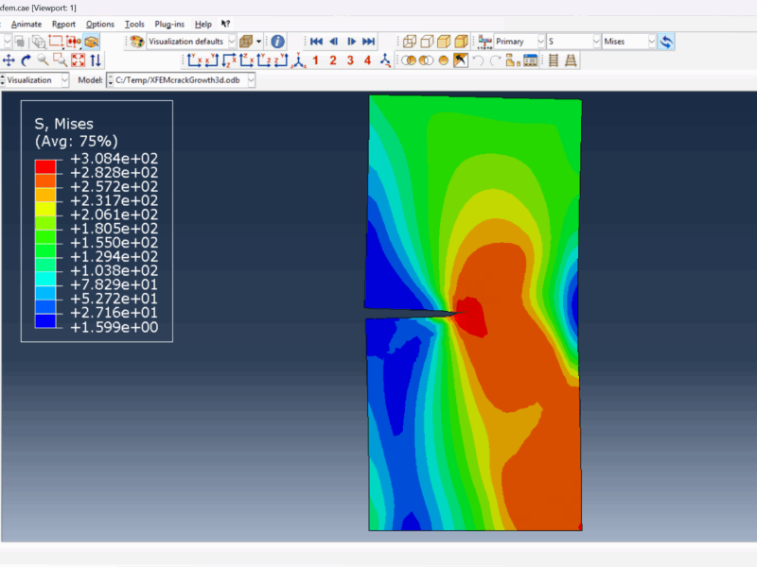
Task: Select the Pan view tool
Action: [9, 60]
